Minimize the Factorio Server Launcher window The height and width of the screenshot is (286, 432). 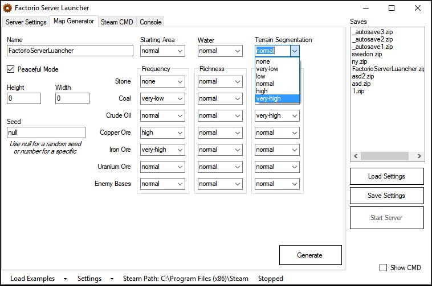(366, 8)
